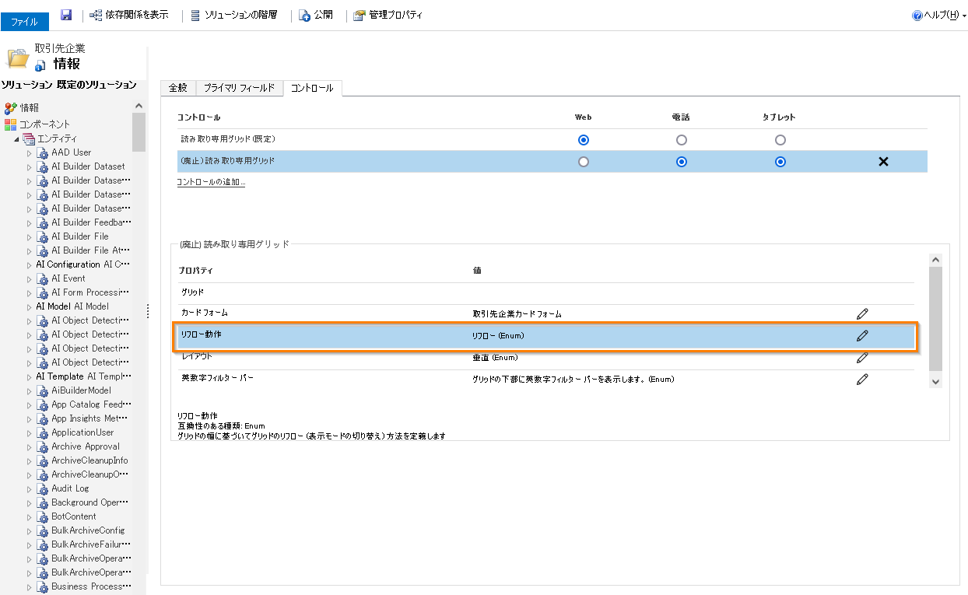The width and height of the screenshot is (968, 595).
Task: Edit the カード フォーム property with pencil icon
Action: point(861,313)
